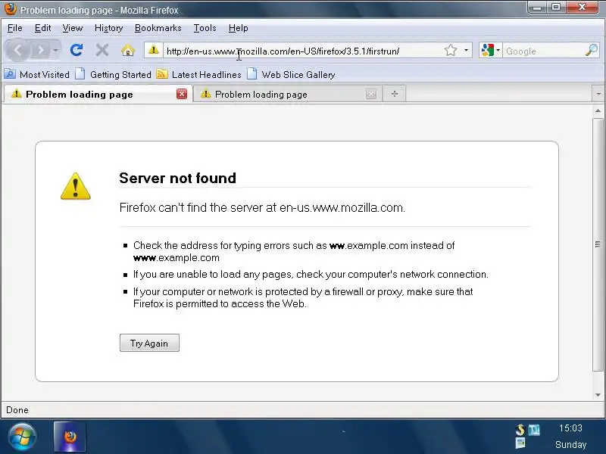The height and width of the screenshot is (454, 606).
Task: Click the Getting Started bookmark
Action: 113,74
